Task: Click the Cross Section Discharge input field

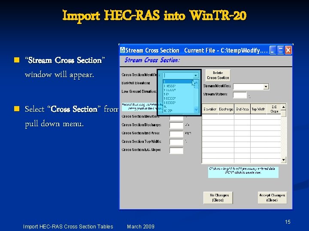Action: (176, 125)
